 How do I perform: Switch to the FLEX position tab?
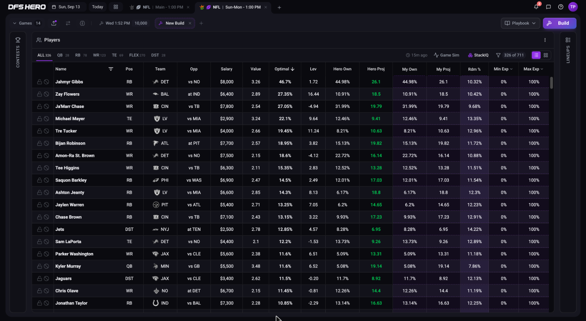click(x=137, y=55)
